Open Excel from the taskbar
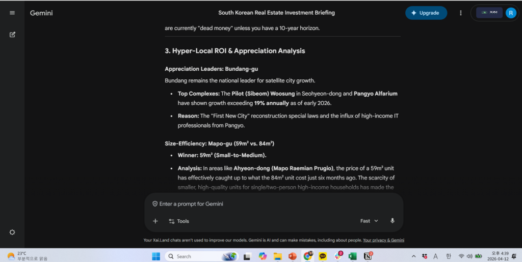The width and height of the screenshot is (522, 262). 352,256
